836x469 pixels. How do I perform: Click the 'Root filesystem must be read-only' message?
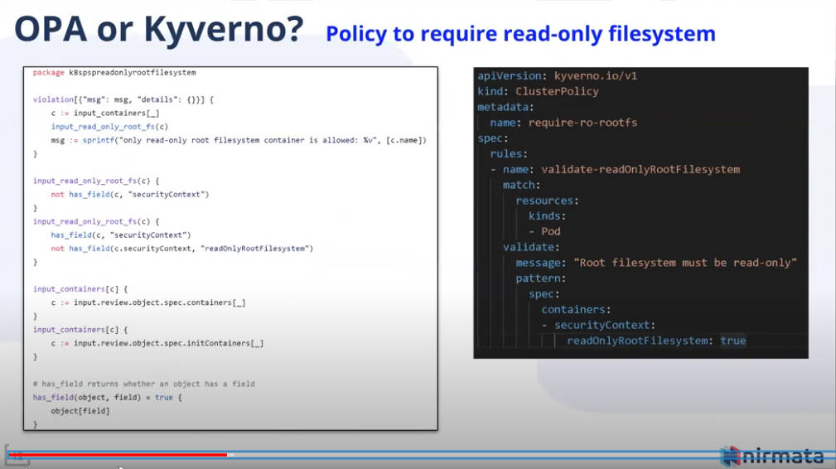click(x=685, y=262)
